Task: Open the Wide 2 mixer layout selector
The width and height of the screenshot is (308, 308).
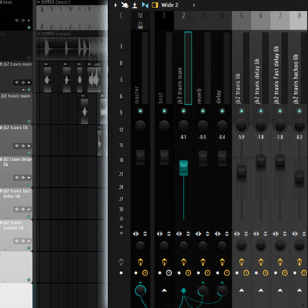Action: (x=170, y=5)
